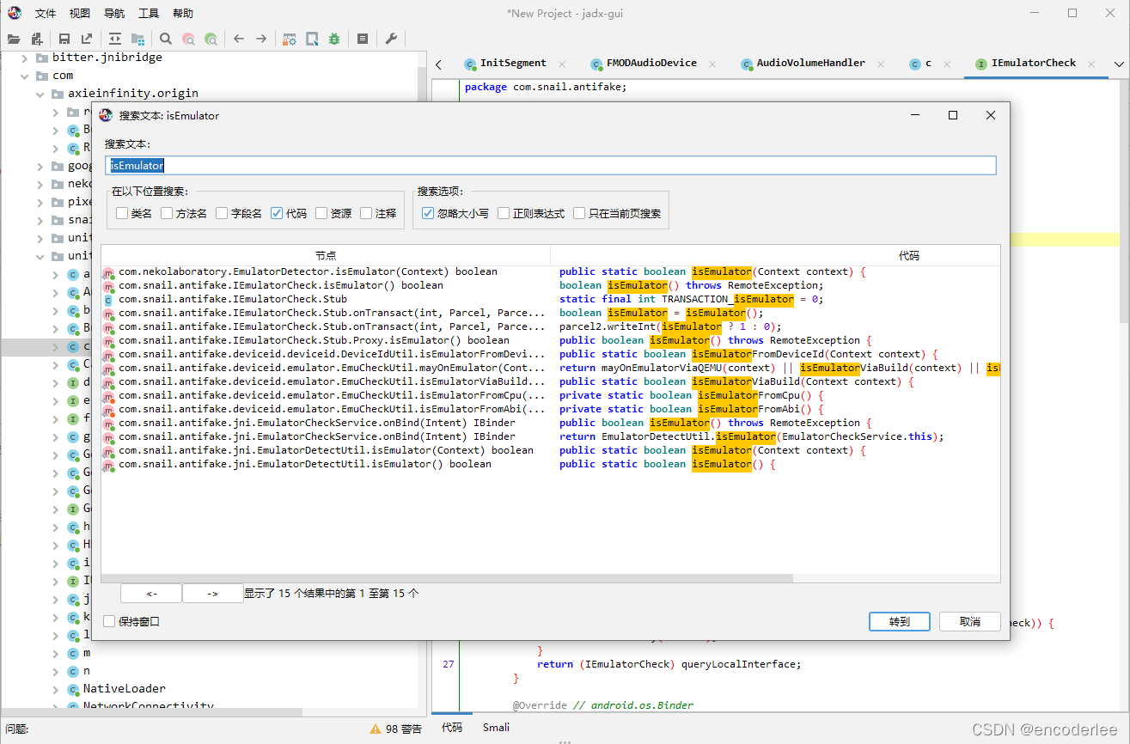Enable the 正则表达式 option
Image resolution: width=1130 pixels, height=744 pixels.
coord(504,213)
